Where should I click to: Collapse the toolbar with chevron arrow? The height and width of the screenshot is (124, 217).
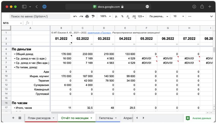[x=212, y=16]
